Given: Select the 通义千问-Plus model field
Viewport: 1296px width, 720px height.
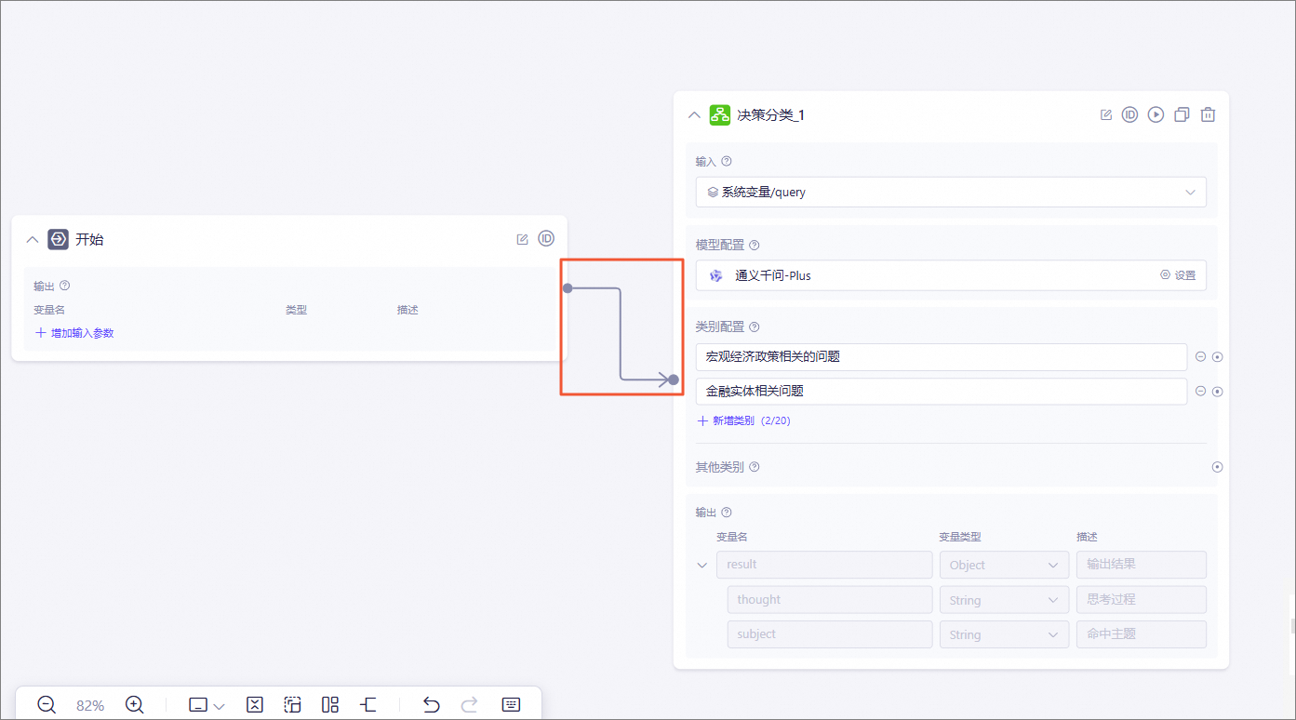Looking at the screenshot, I should [x=951, y=275].
